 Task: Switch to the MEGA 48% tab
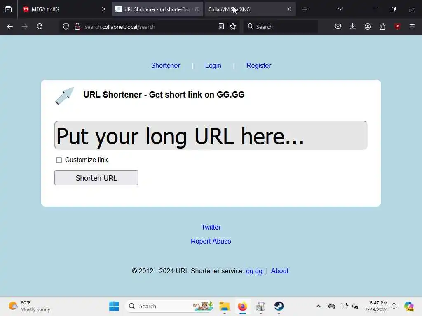64,9
